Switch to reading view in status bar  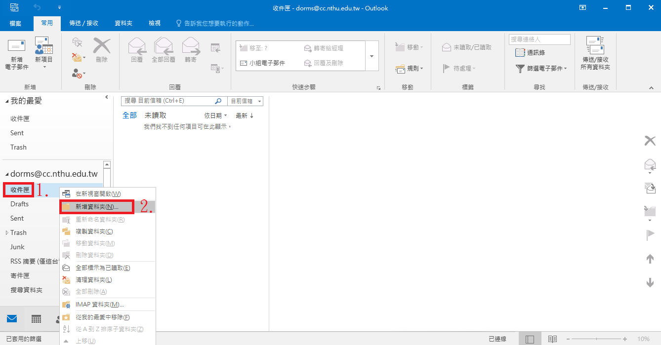(x=552, y=339)
